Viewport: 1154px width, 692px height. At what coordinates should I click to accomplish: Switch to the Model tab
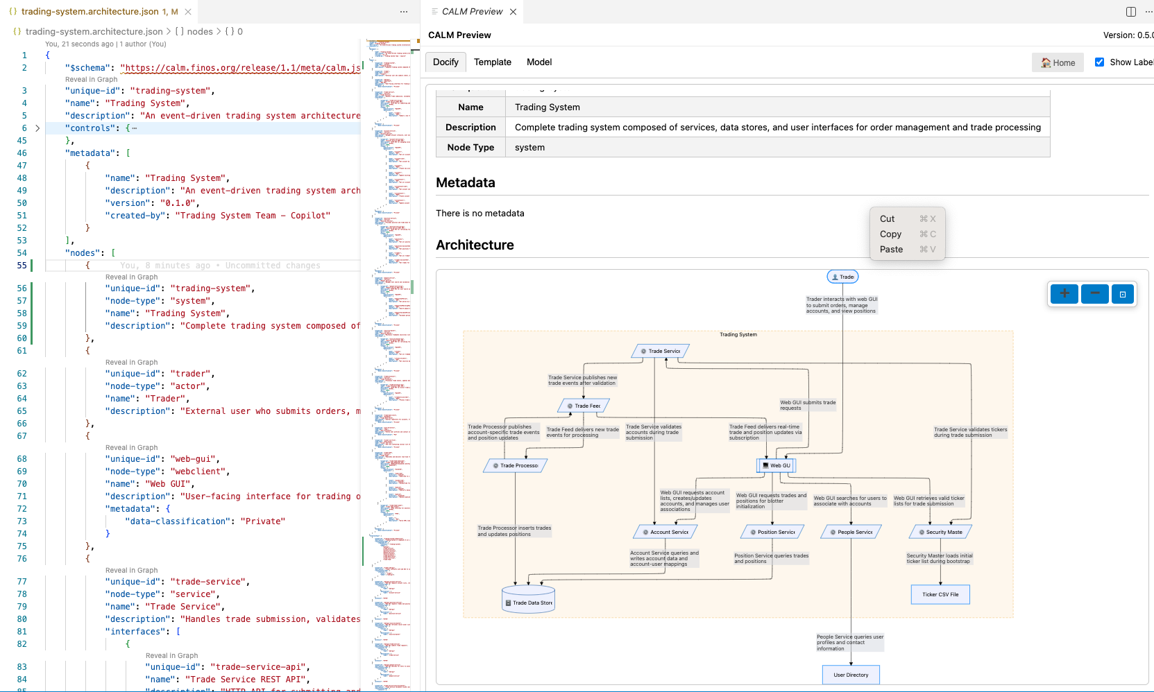point(538,62)
